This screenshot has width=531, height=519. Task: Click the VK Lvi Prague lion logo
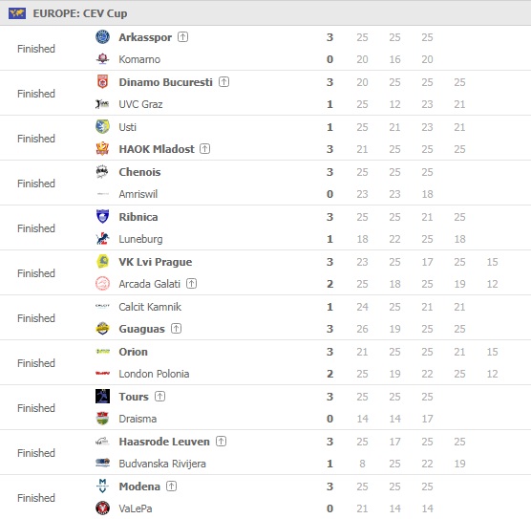coord(102,261)
